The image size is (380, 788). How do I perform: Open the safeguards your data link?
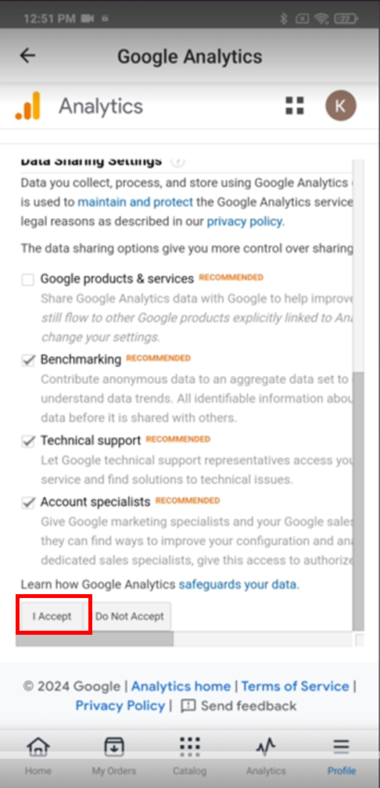[238, 585]
